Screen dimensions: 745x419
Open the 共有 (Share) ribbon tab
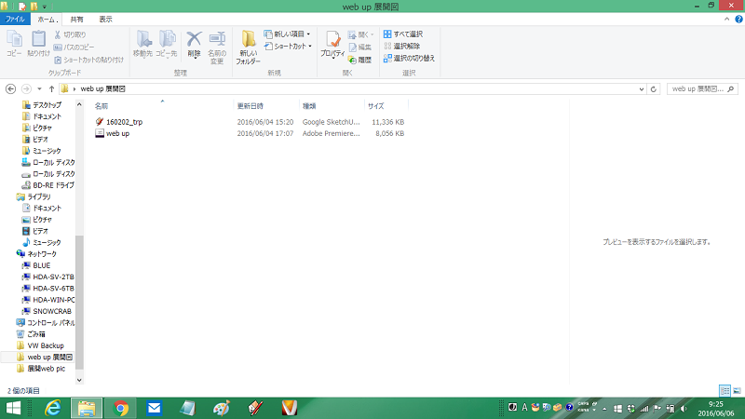[x=75, y=19]
